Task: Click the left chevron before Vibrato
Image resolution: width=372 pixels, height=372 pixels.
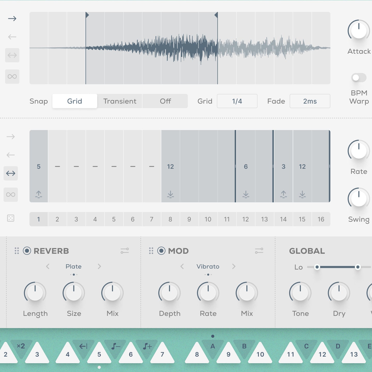Action: click(x=182, y=266)
